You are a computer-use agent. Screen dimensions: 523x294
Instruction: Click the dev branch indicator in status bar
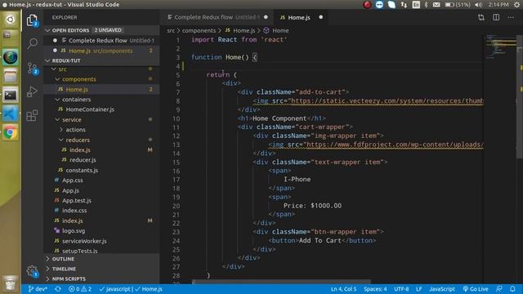click(x=38, y=289)
